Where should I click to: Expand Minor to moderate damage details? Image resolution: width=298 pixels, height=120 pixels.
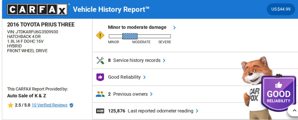pyautogui.click(x=174, y=28)
